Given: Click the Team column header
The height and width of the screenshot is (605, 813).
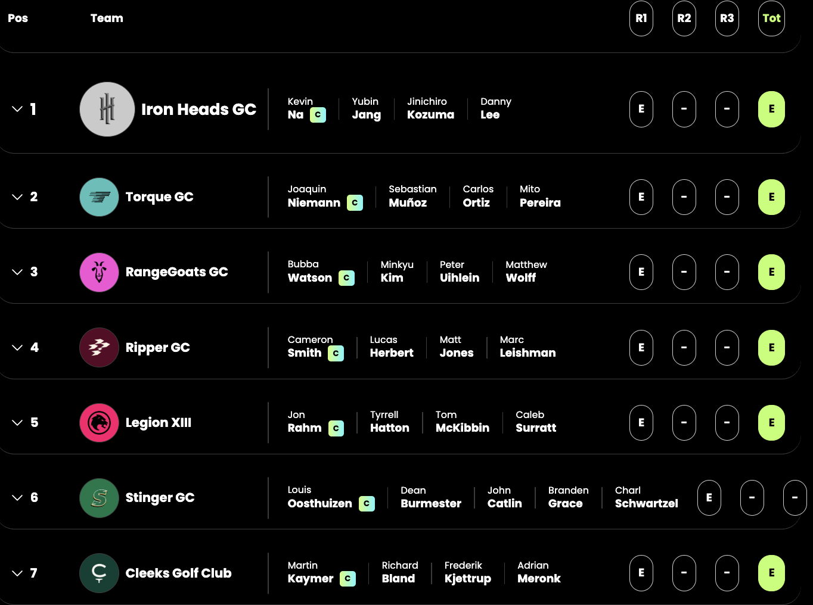Looking at the screenshot, I should 107,18.
